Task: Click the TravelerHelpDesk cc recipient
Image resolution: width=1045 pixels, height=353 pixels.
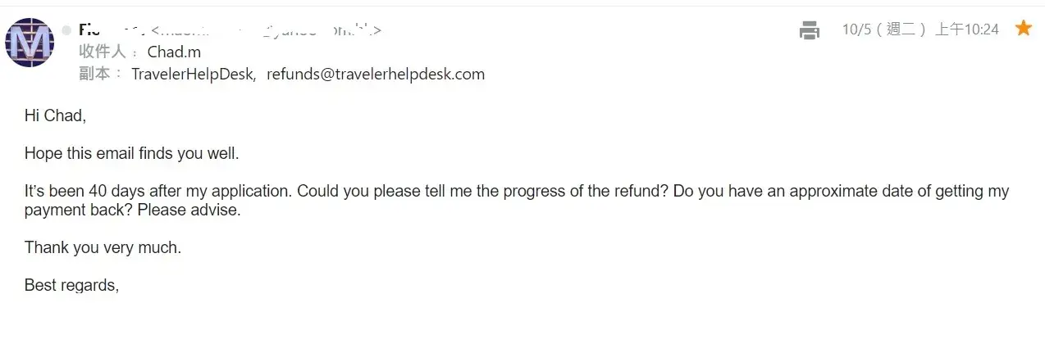Action: [194, 74]
